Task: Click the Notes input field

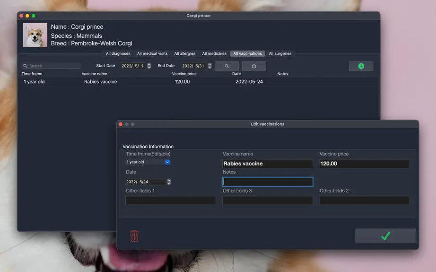Action: (268, 182)
